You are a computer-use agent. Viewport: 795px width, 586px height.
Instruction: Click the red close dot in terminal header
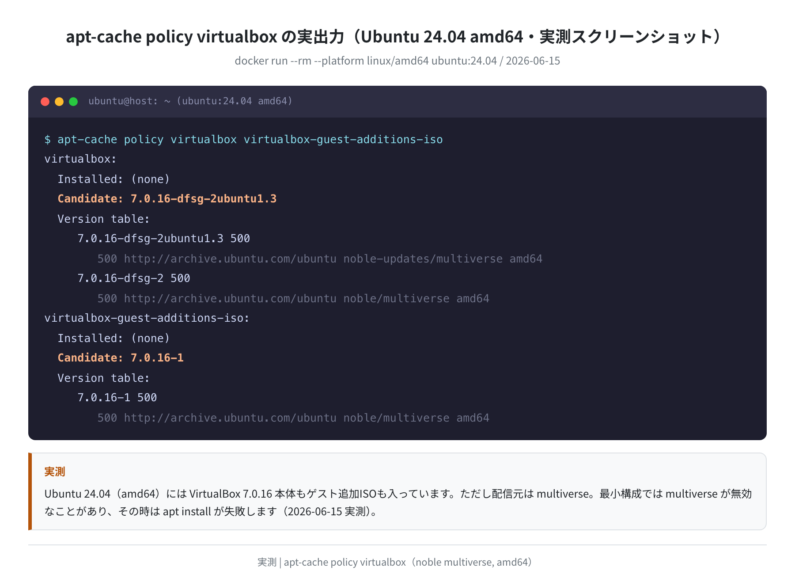pos(45,102)
